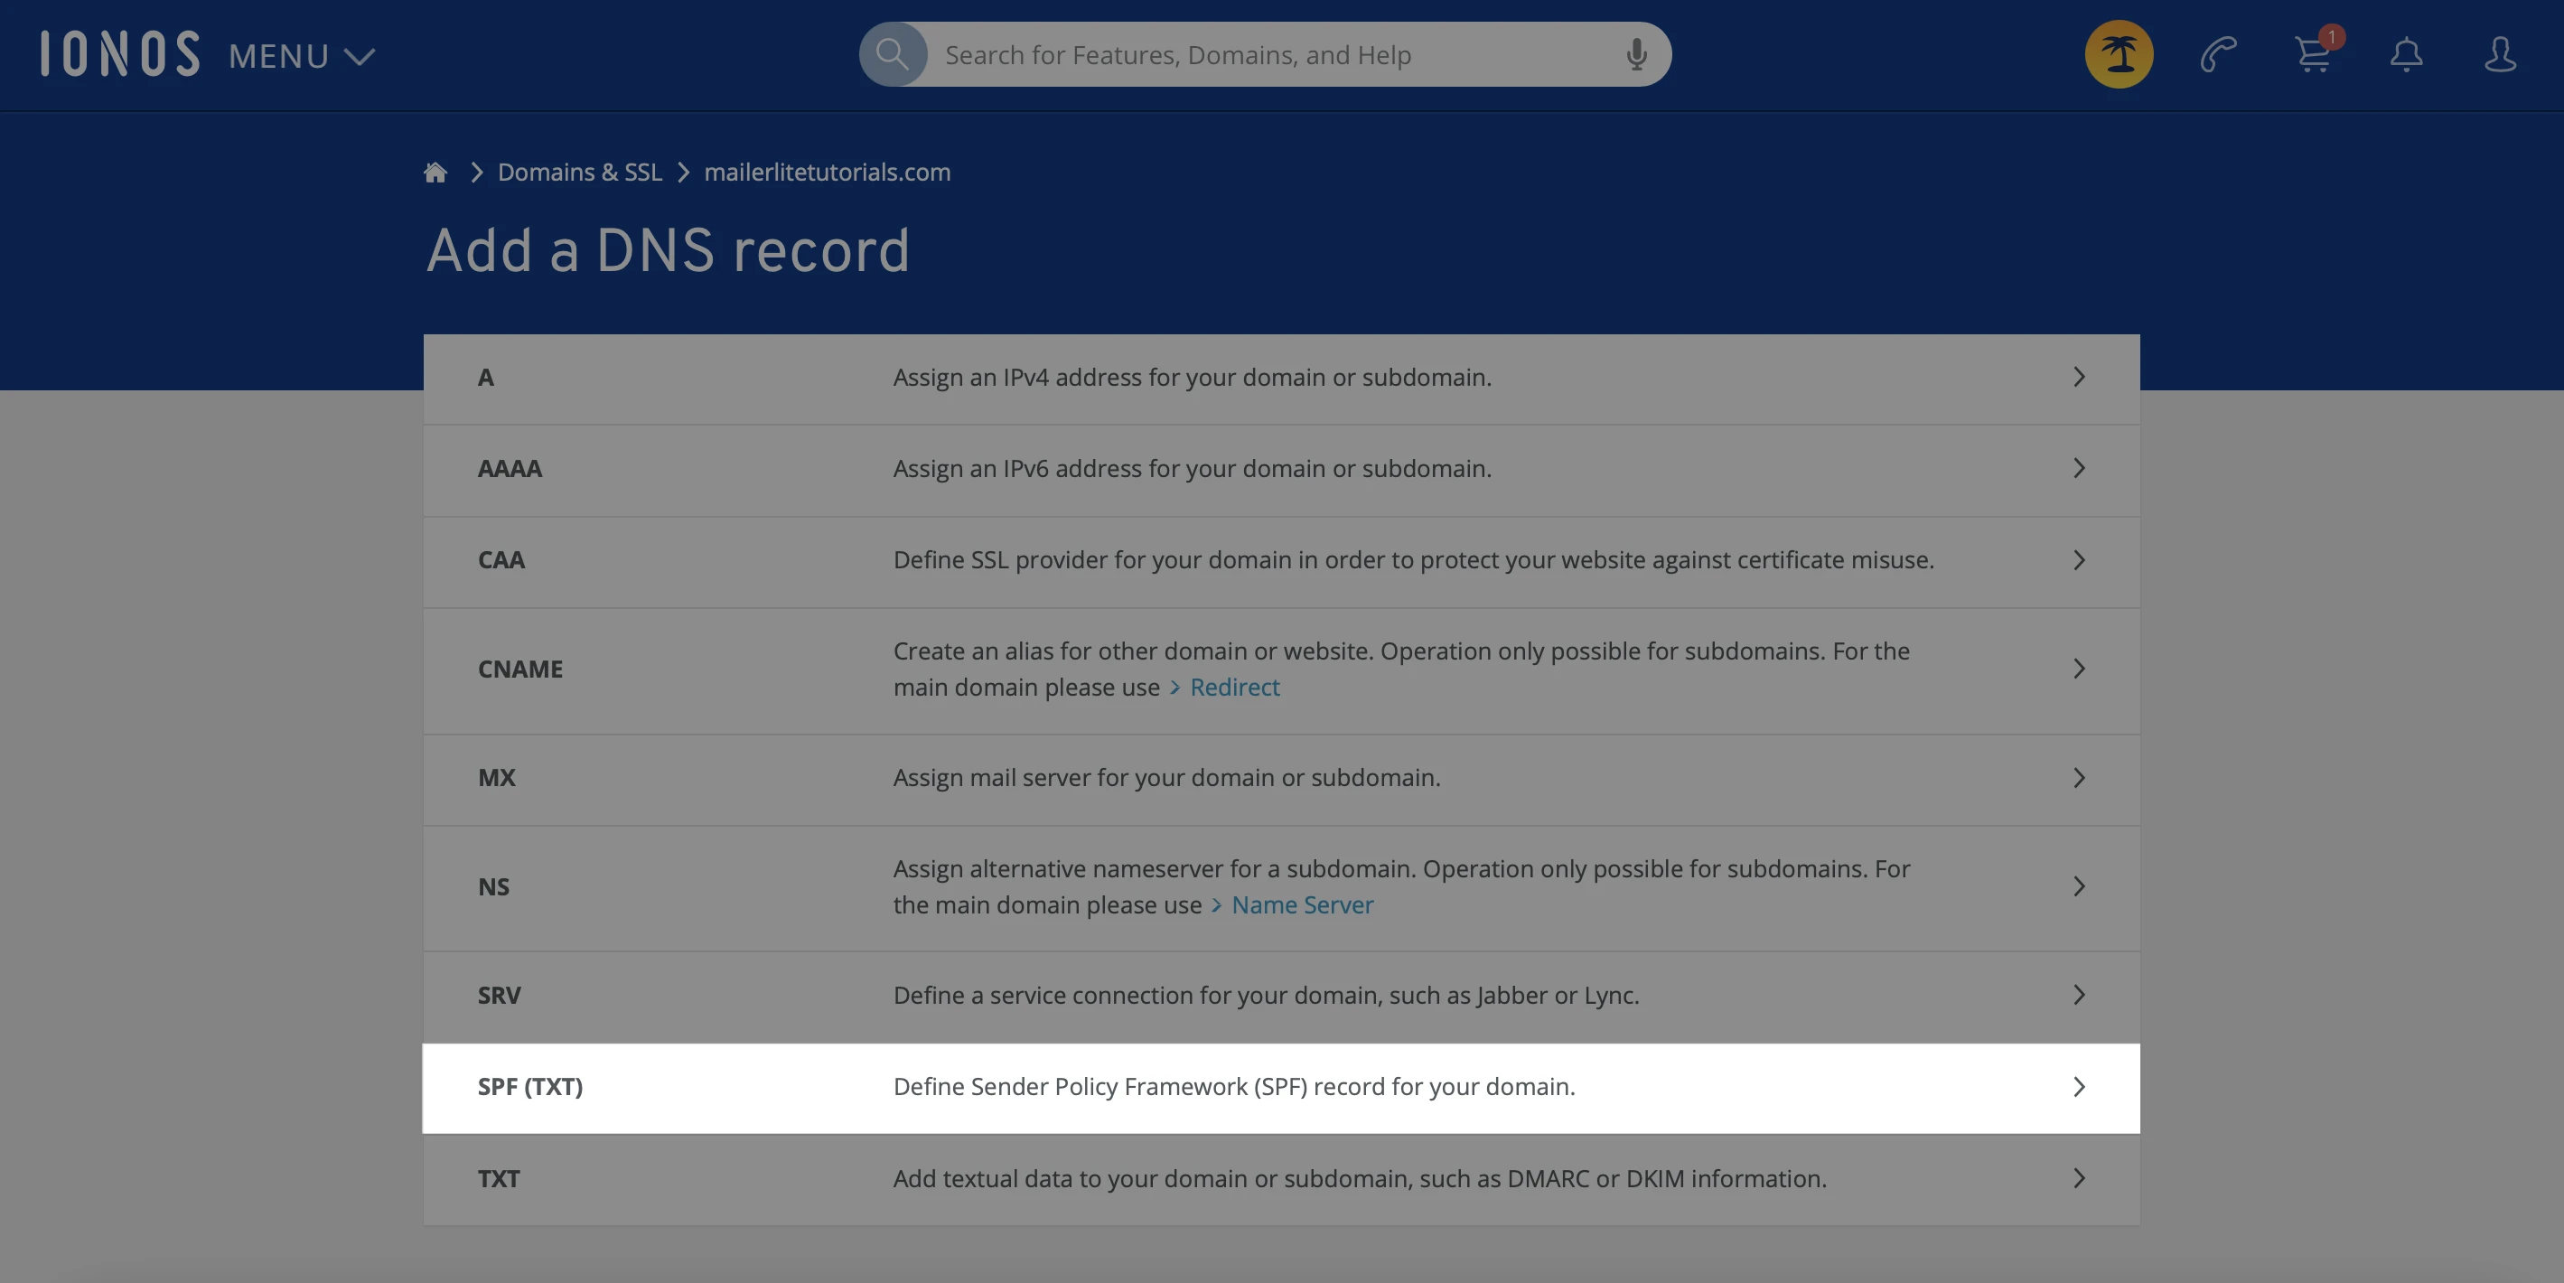Click chevron on the CNAME row

tap(2078, 669)
